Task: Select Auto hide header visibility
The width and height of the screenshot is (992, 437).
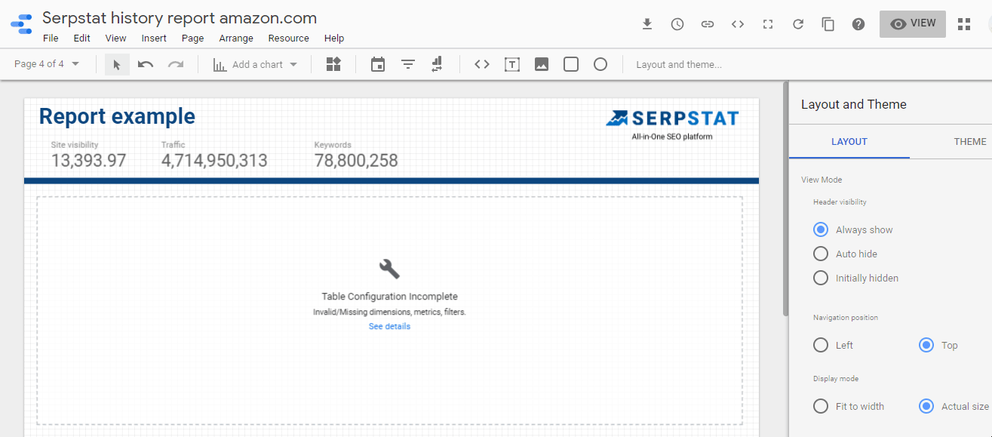Action: 821,254
